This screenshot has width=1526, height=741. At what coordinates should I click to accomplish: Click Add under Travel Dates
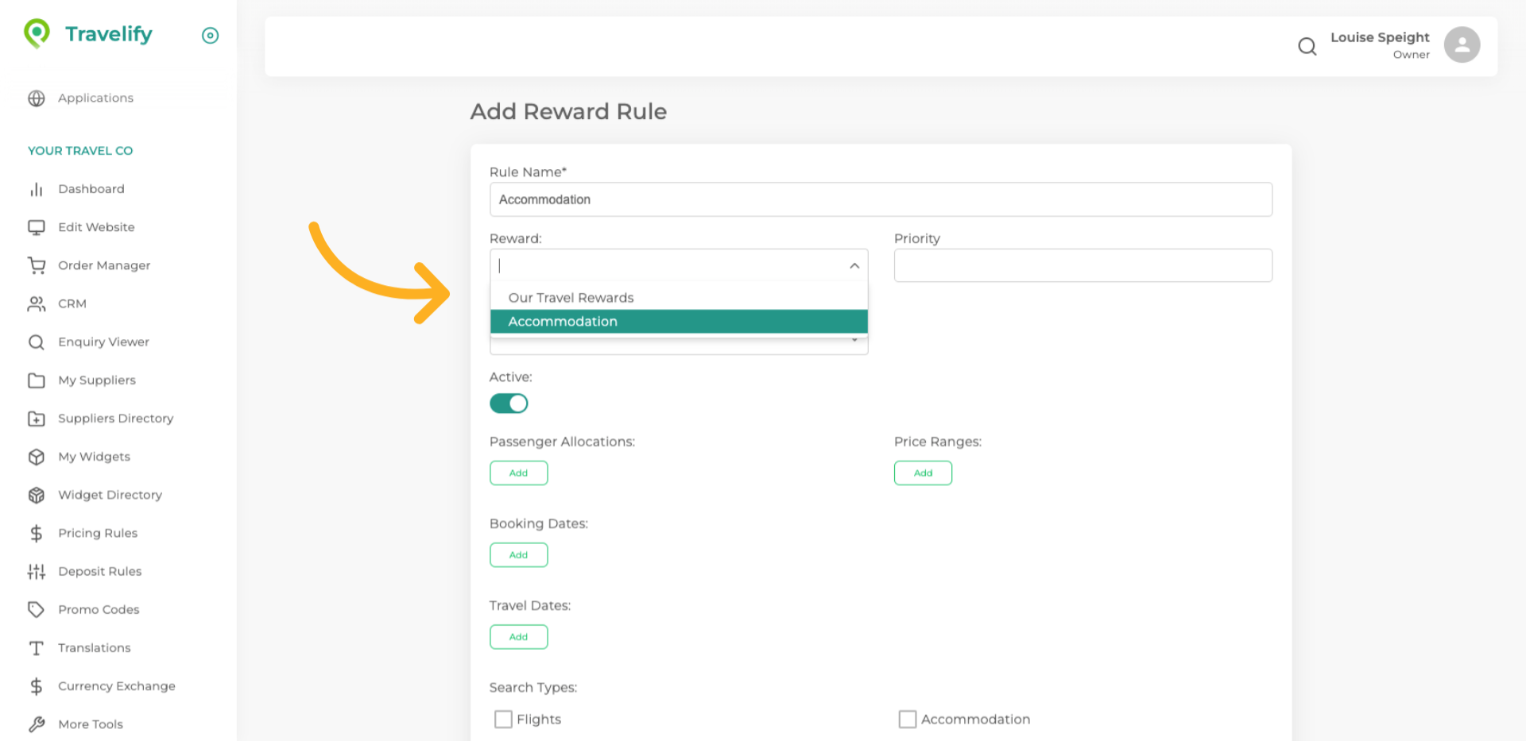click(518, 637)
